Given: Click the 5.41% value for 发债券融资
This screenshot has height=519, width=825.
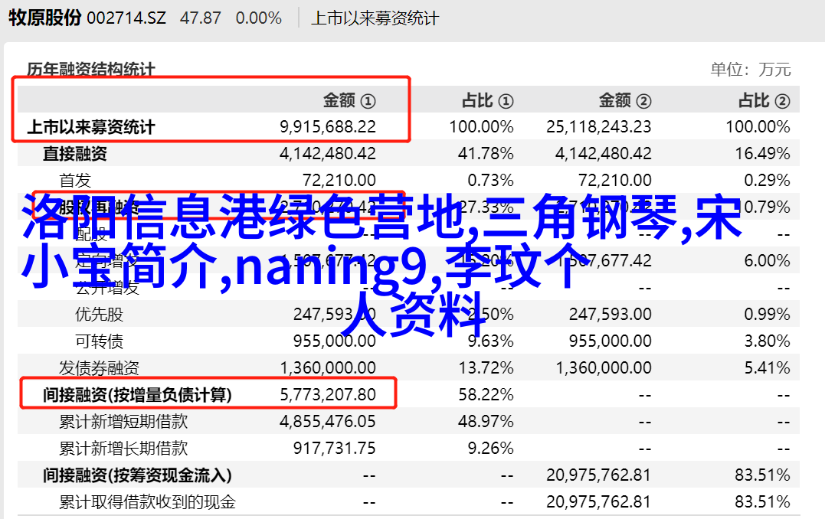Looking at the screenshot, I should pos(767,368).
